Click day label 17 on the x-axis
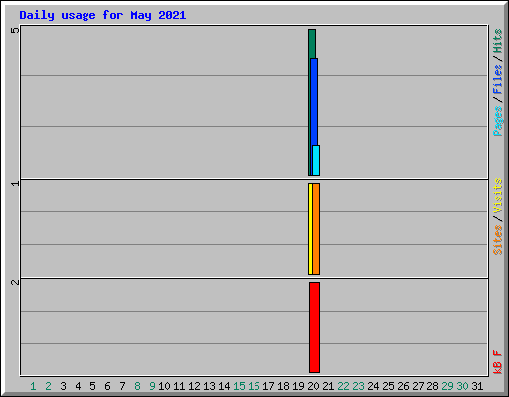The height and width of the screenshot is (397, 509). 268,386
